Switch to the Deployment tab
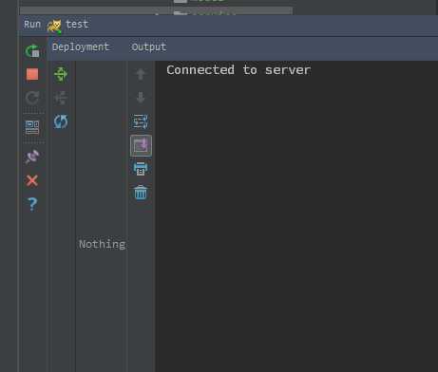The width and height of the screenshot is (438, 372). point(81,47)
